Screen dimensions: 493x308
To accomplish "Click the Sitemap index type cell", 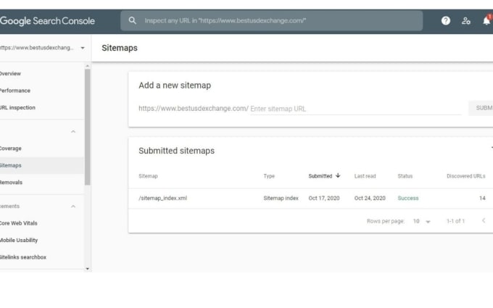I will 281,198.
